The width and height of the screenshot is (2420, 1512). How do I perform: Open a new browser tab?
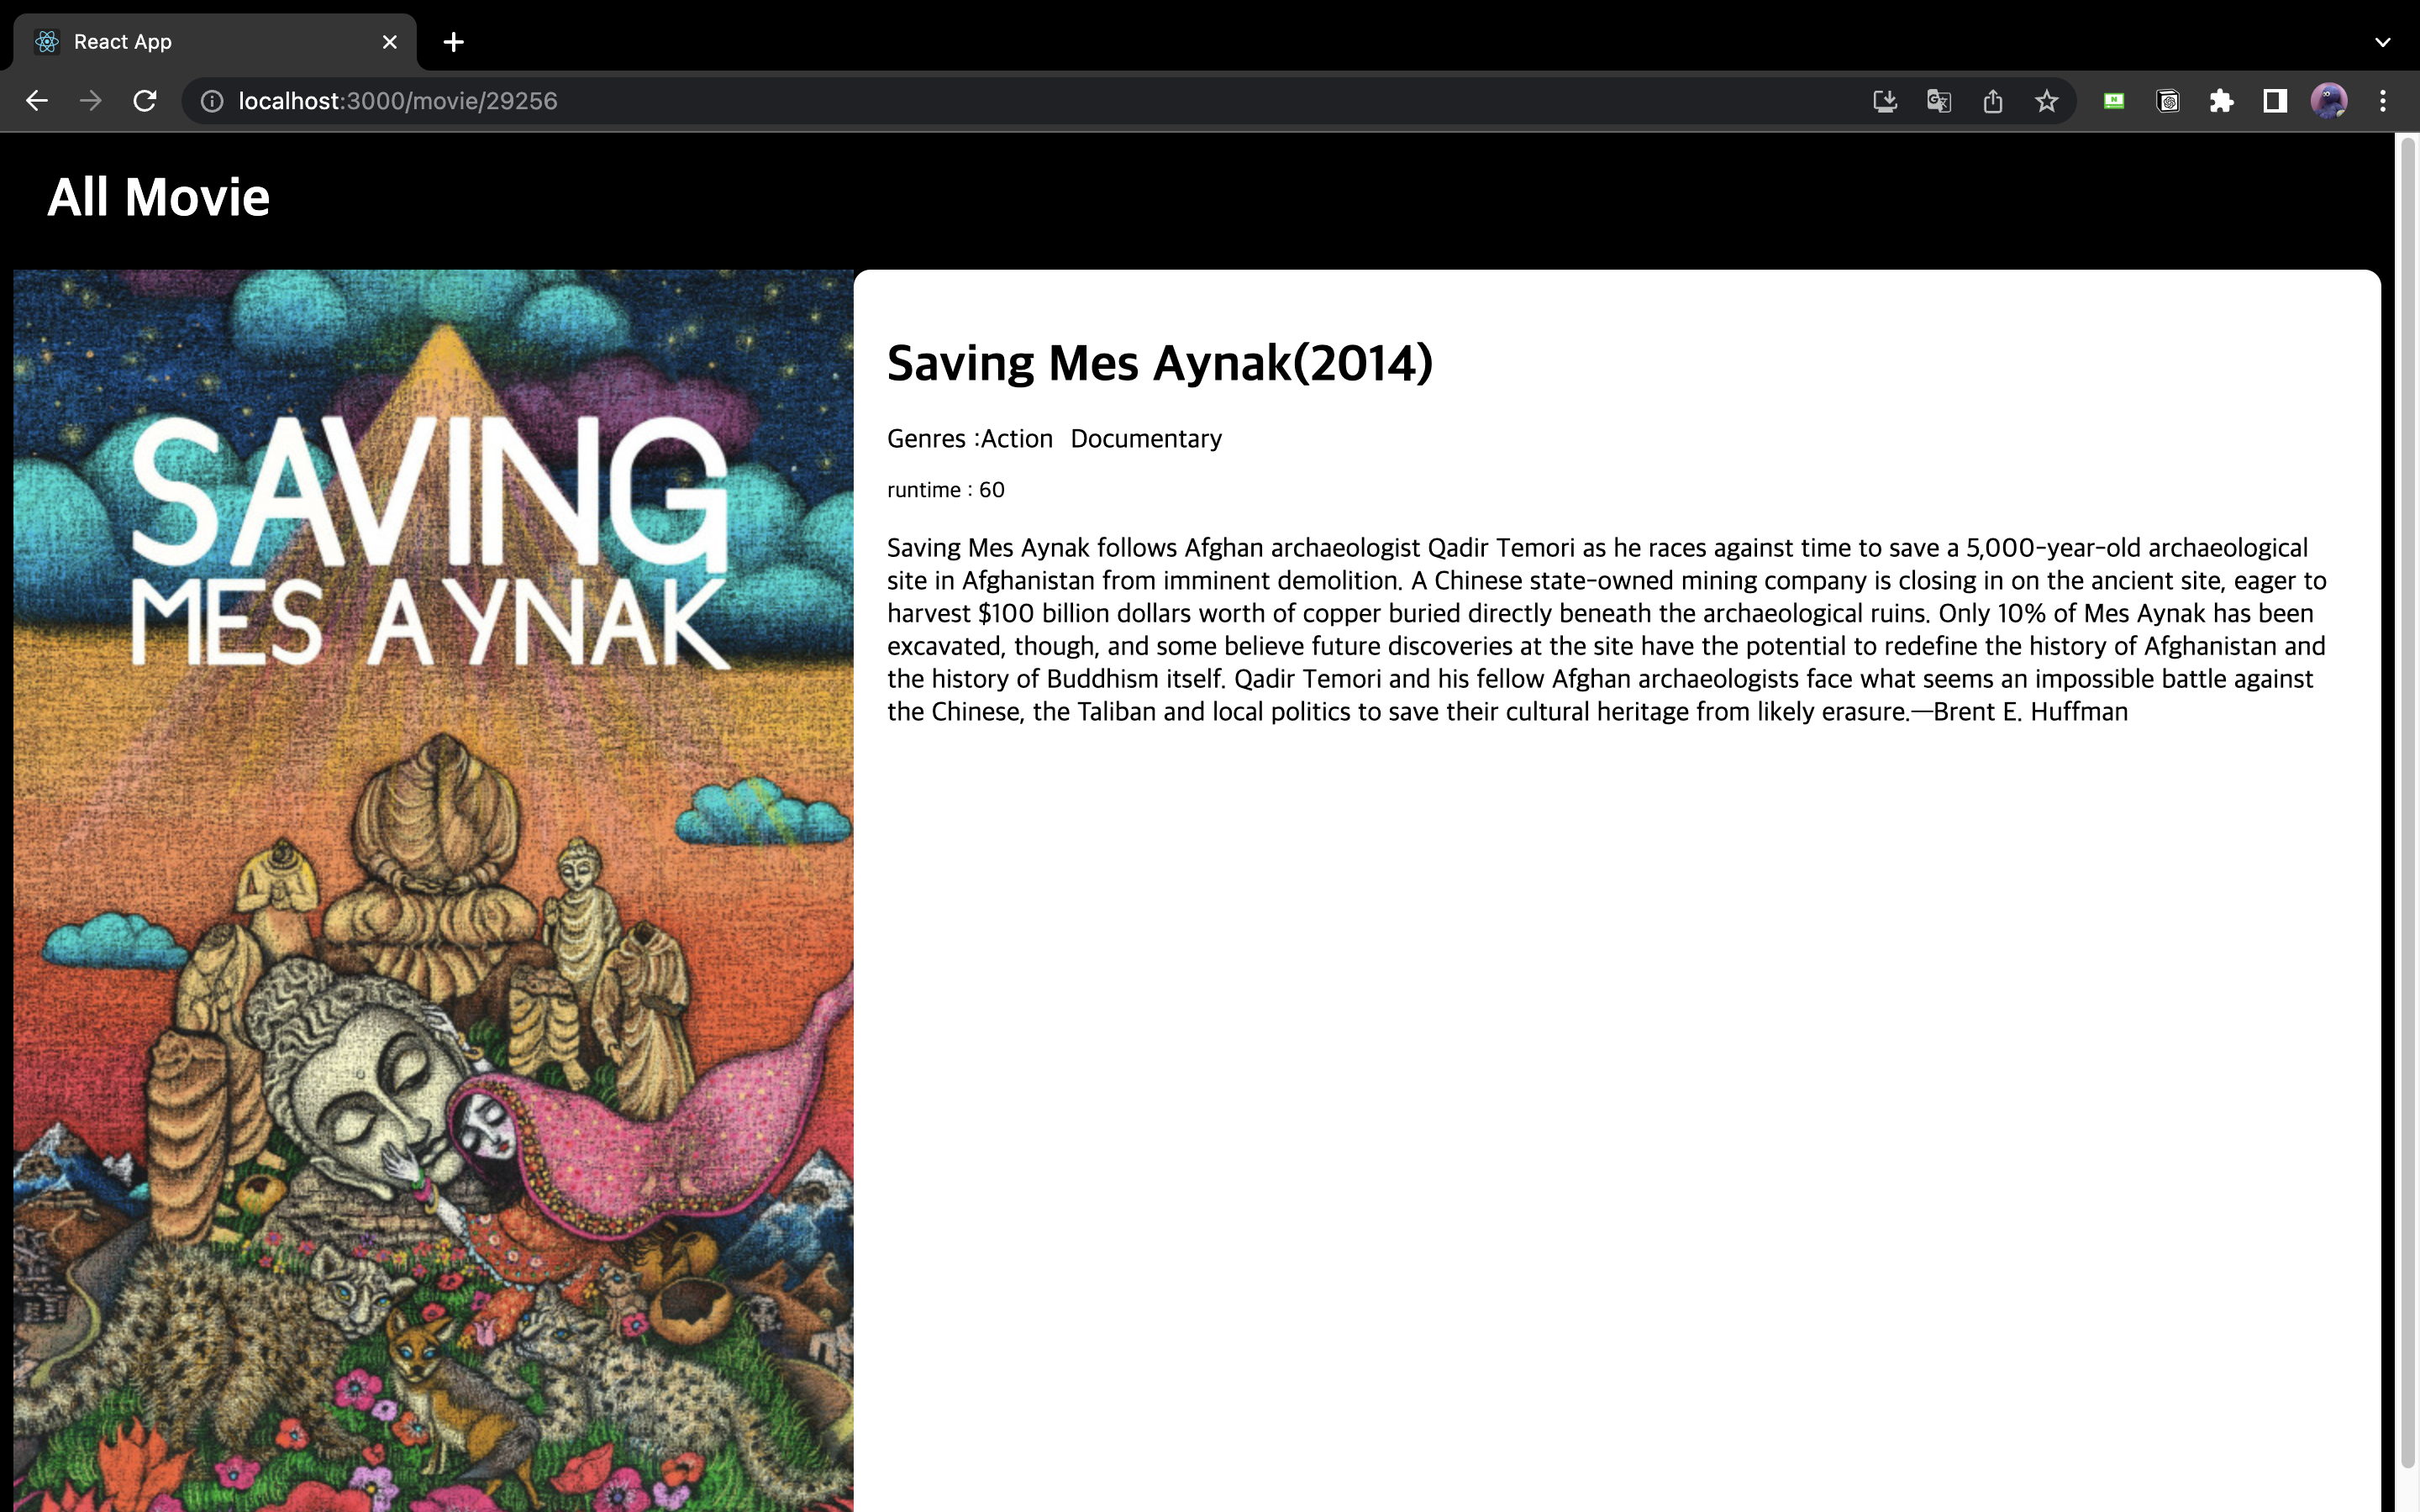pyautogui.click(x=454, y=42)
